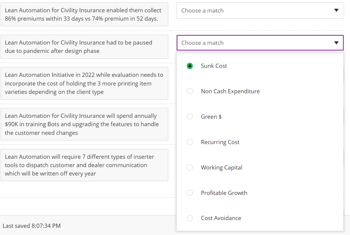Click the 'Green $' option text
This screenshot has width=350, height=235.
tap(211, 117)
